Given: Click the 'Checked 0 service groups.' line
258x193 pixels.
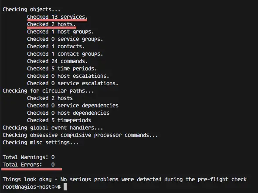Looking at the screenshot, I should point(65,39).
